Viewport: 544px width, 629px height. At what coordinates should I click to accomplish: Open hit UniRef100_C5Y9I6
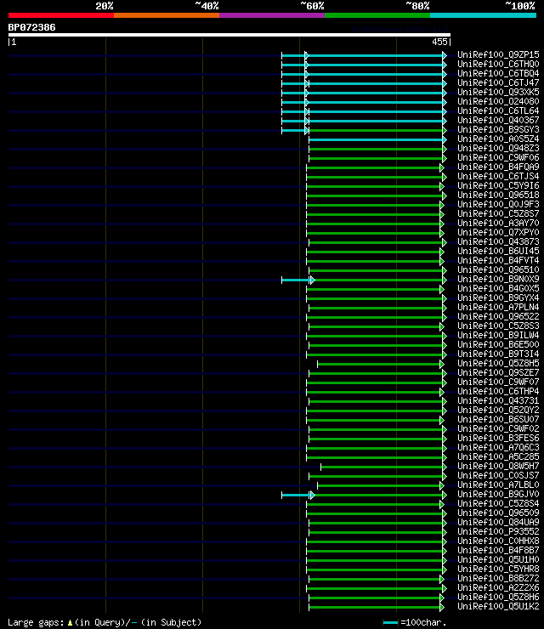pyautogui.click(x=498, y=186)
